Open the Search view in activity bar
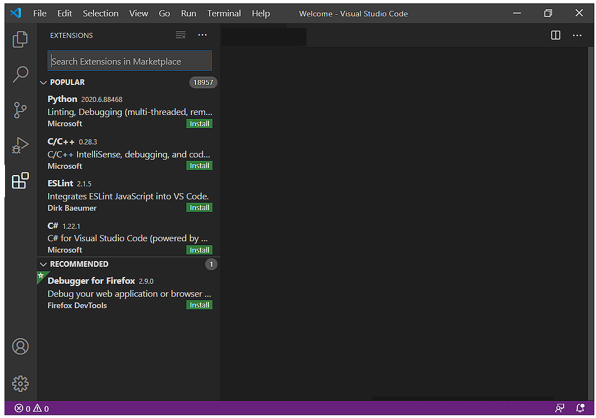 click(20, 74)
